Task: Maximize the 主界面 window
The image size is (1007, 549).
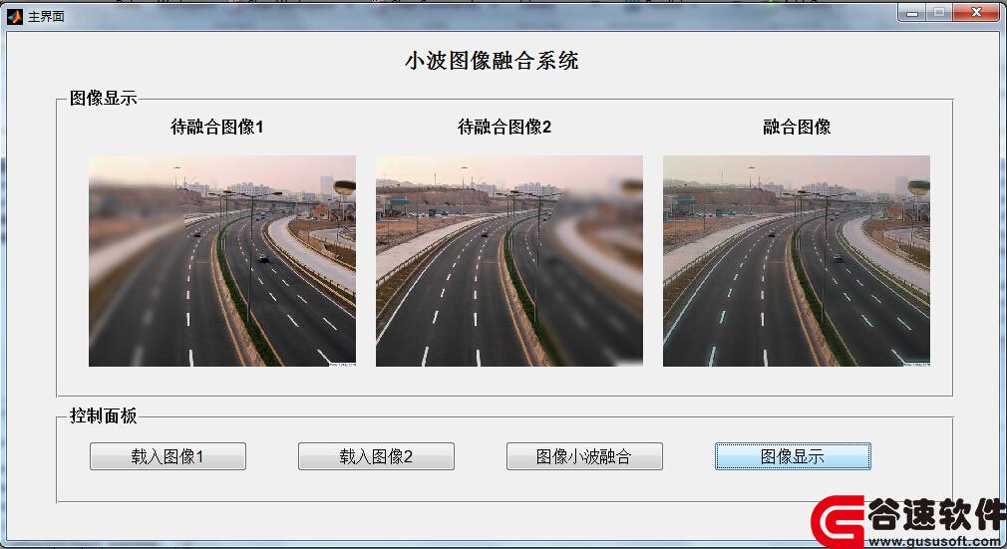Action: [x=939, y=13]
